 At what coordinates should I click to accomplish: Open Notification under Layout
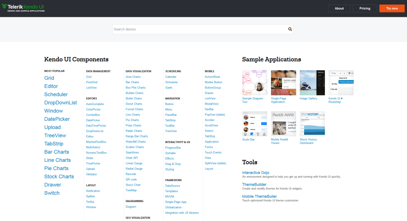coord(93,191)
